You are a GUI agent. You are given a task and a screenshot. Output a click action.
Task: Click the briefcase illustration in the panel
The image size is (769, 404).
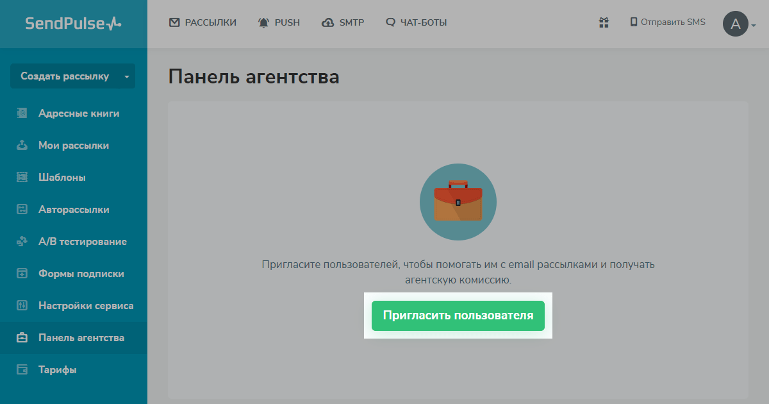tap(458, 201)
